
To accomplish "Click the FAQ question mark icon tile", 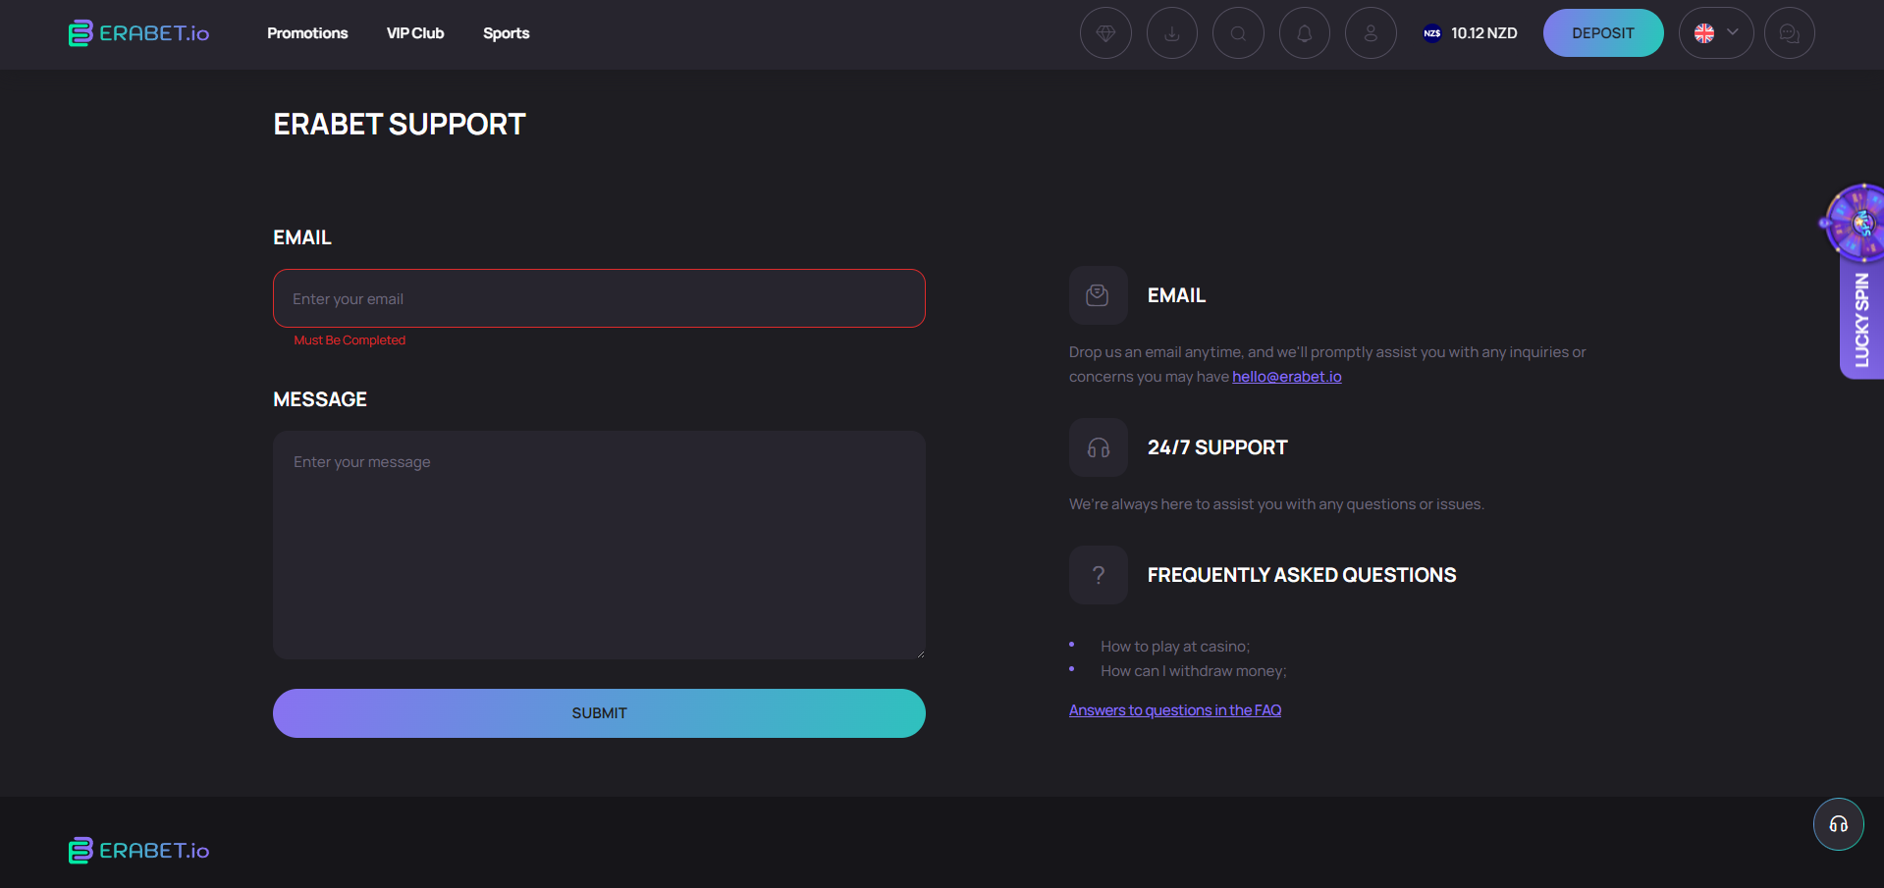I will click(1099, 575).
